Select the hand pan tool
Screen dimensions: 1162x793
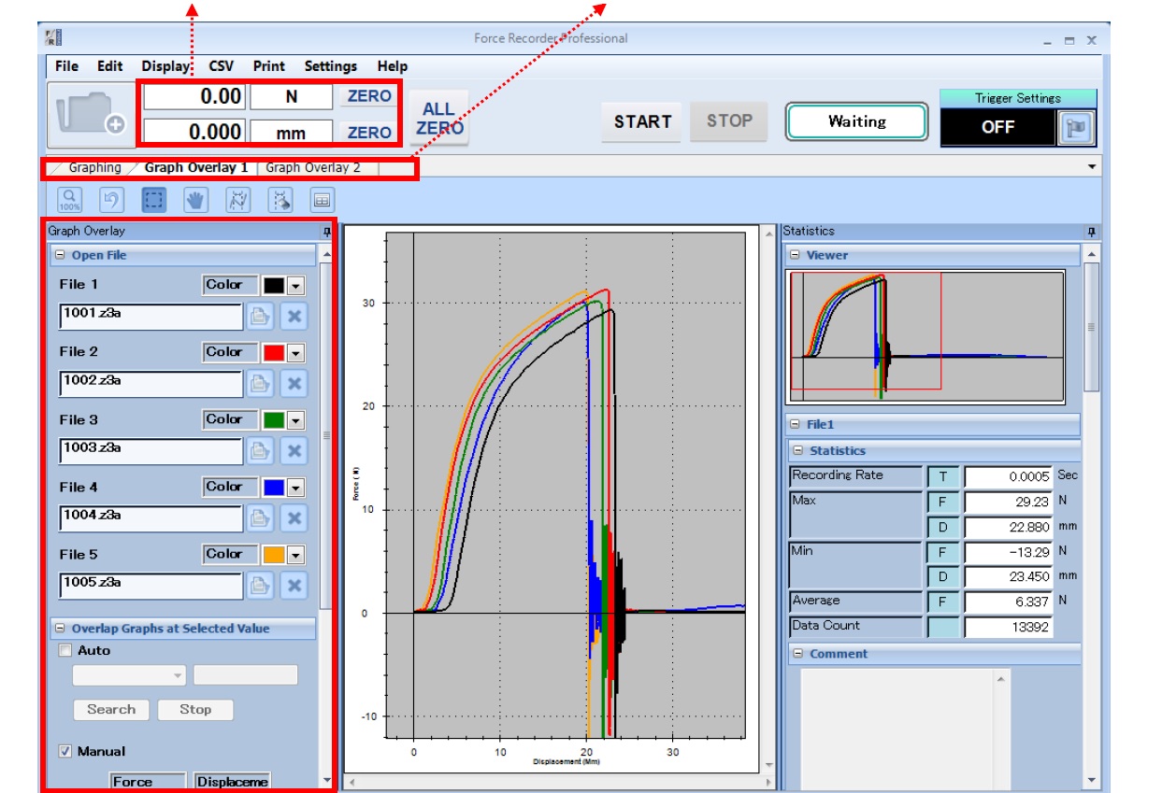pyautogui.click(x=194, y=199)
